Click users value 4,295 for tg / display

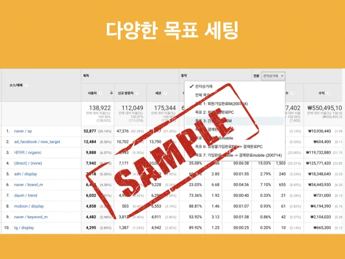[x=91, y=228]
